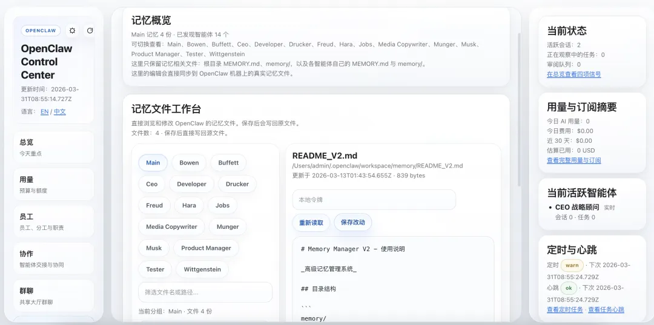The height and width of the screenshot is (325, 654).
Task: Open the 群聊 sidebar section
Action: [54, 296]
